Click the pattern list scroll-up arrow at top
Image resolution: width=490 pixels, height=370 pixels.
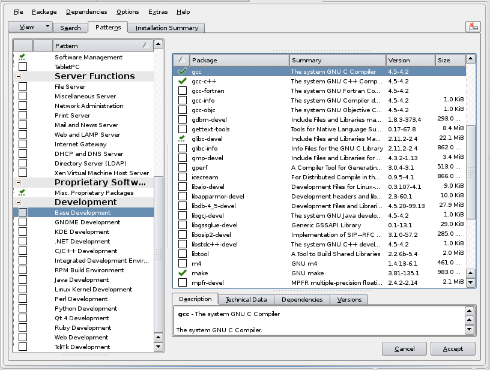(159, 44)
